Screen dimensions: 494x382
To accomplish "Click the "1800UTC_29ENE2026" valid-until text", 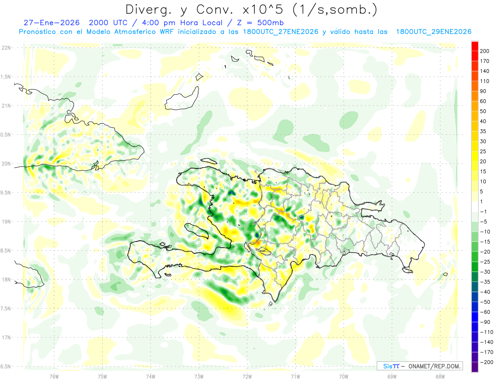I will click(x=433, y=32).
